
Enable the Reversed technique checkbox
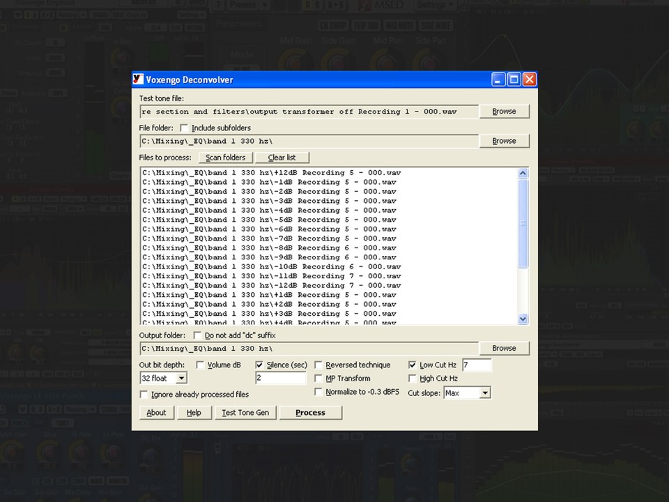point(318,365)
